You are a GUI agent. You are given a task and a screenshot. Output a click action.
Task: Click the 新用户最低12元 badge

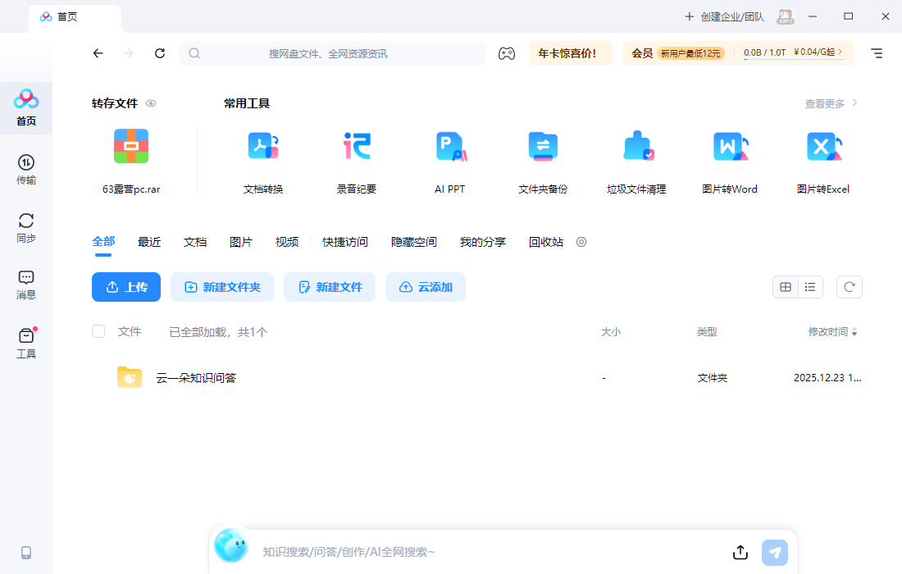690,53
